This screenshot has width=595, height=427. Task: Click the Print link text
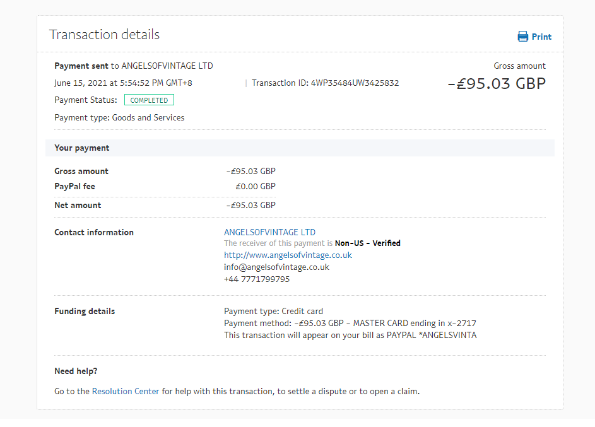click(541, 37)
